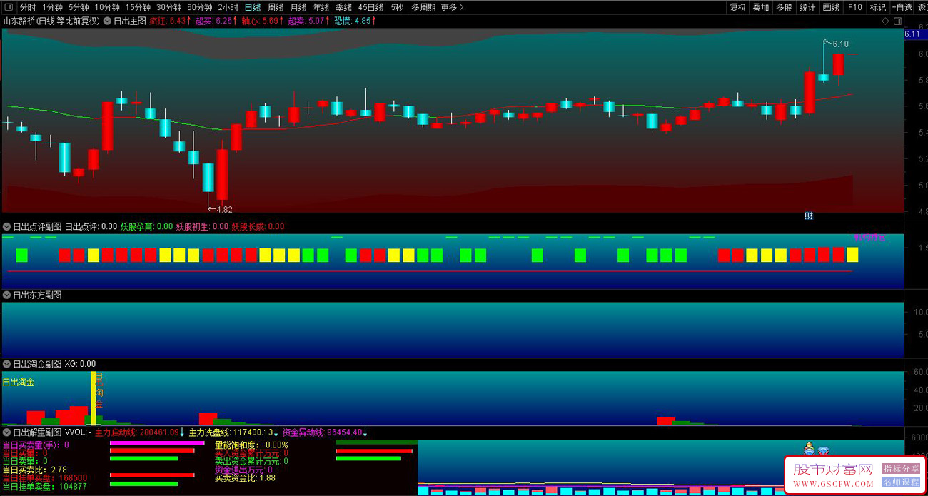The image size is (928, 496).
Task: Select the 2小时 period
Action: coord(228,7)
